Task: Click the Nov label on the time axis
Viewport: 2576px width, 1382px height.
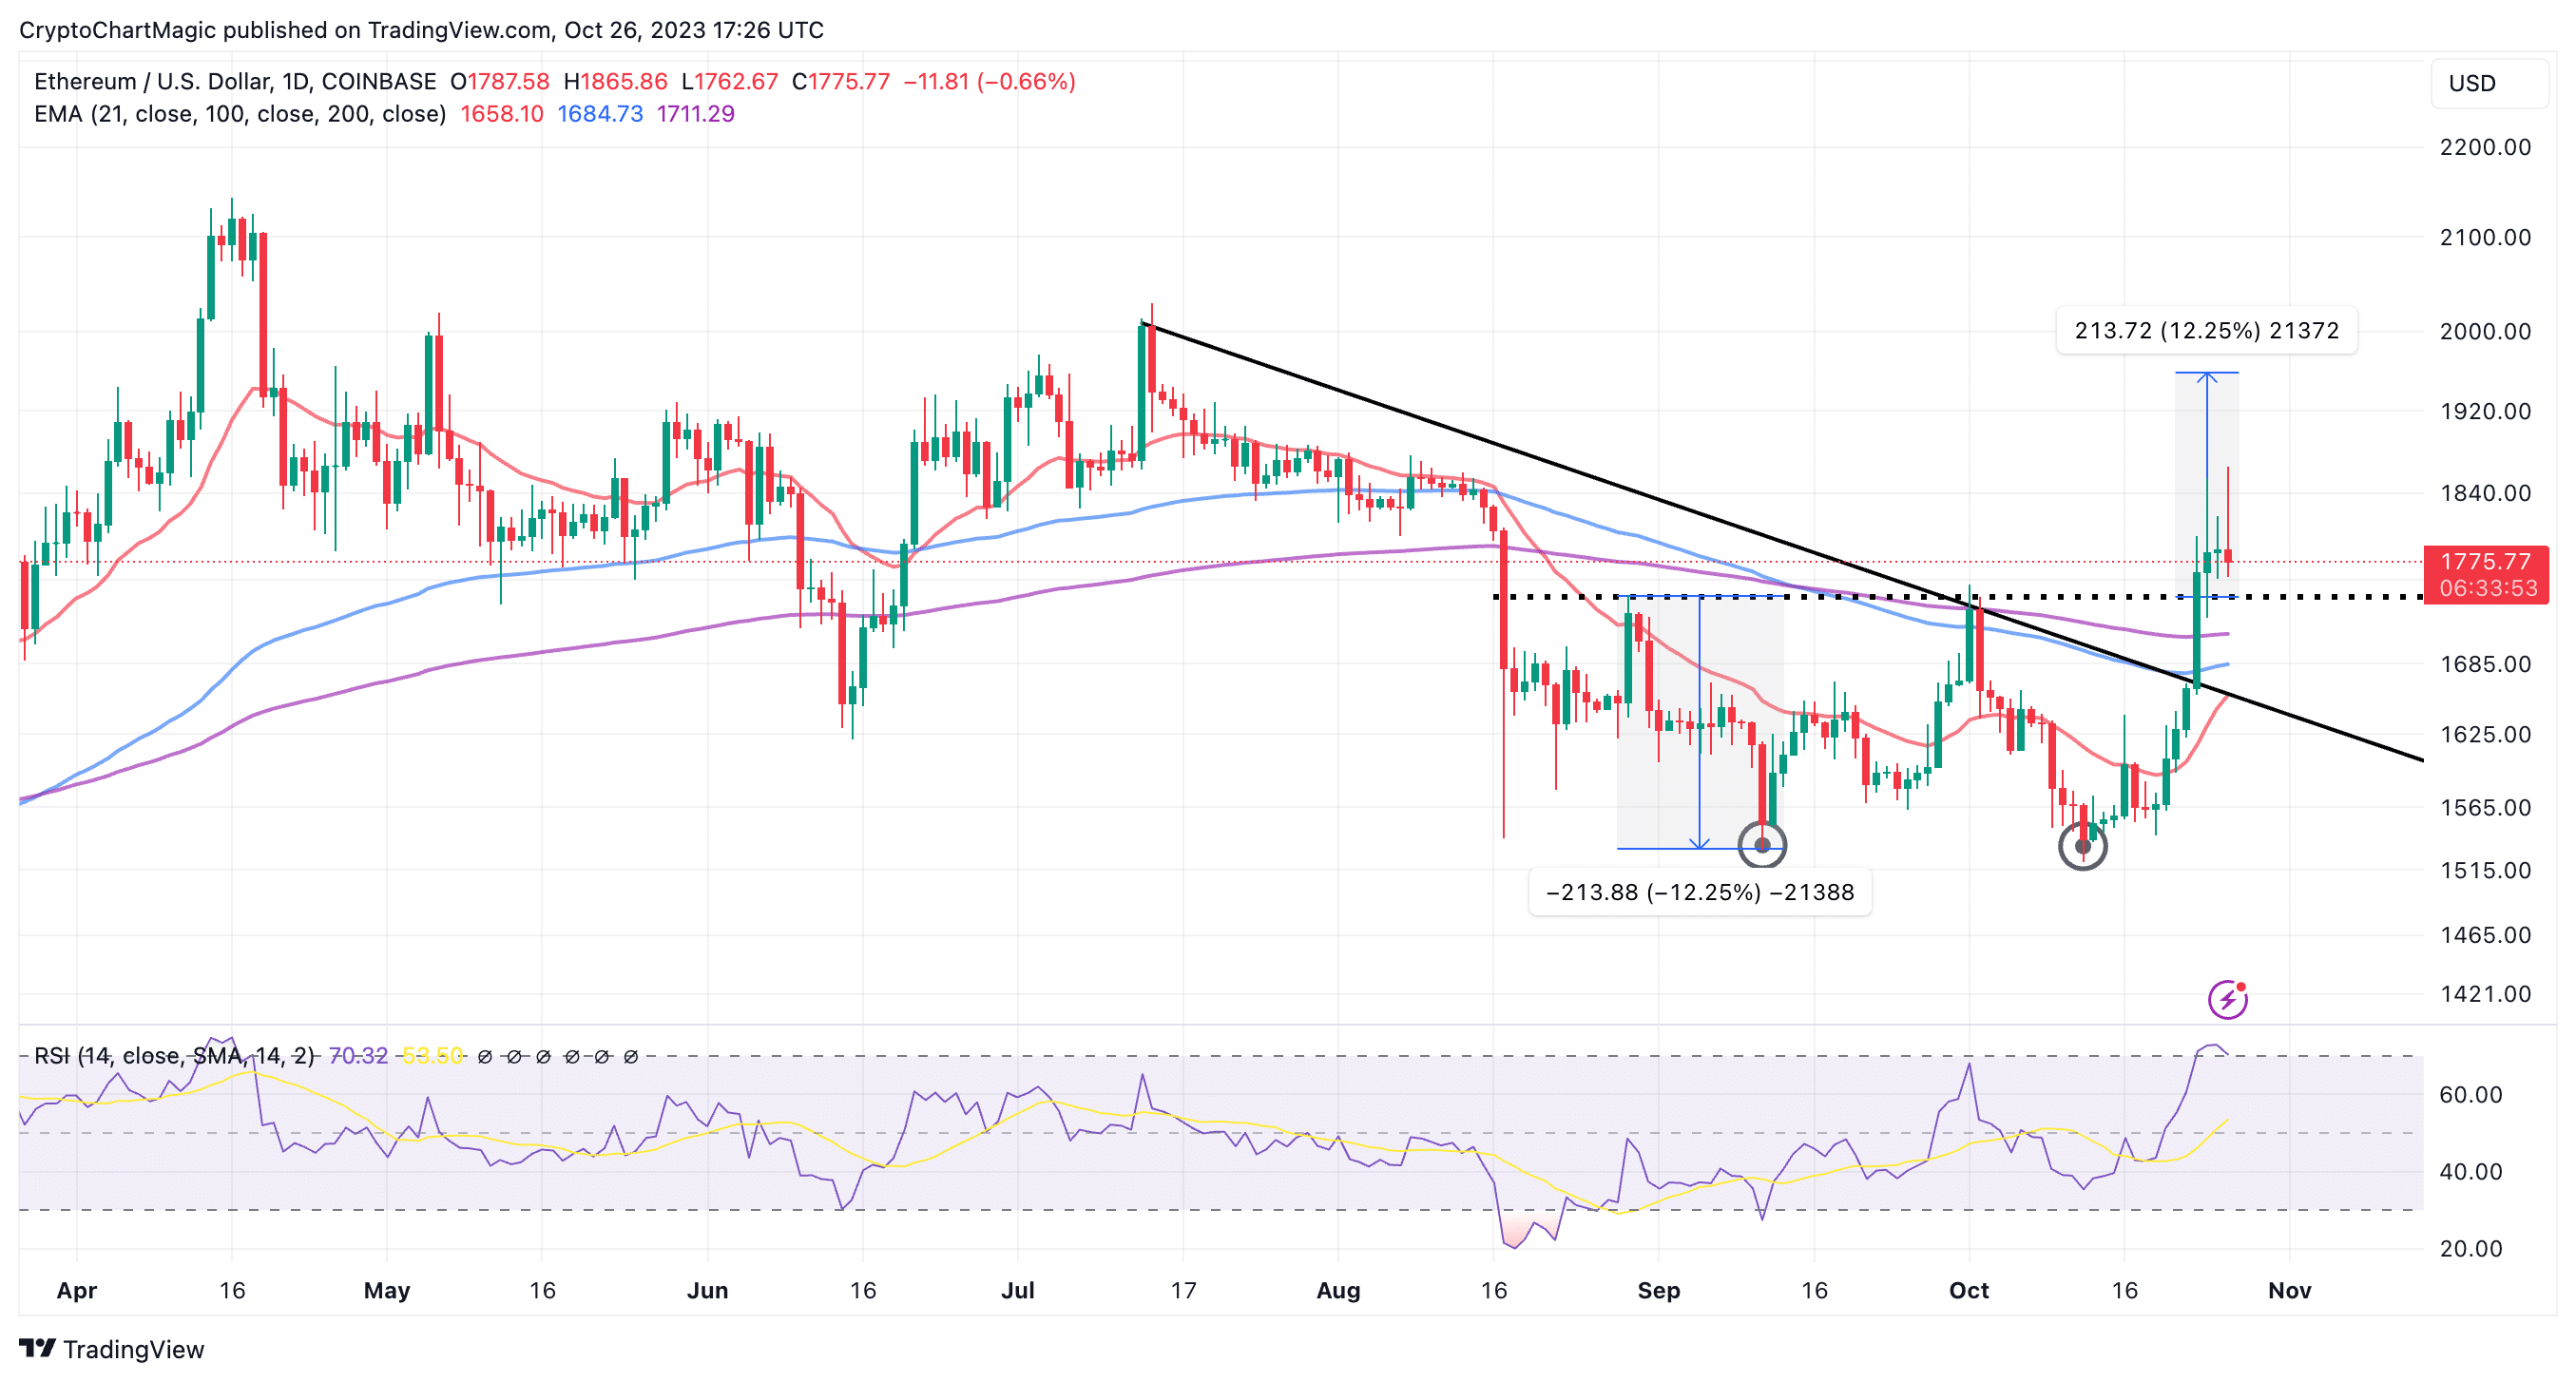Action: click(x=2289, y=1291)
